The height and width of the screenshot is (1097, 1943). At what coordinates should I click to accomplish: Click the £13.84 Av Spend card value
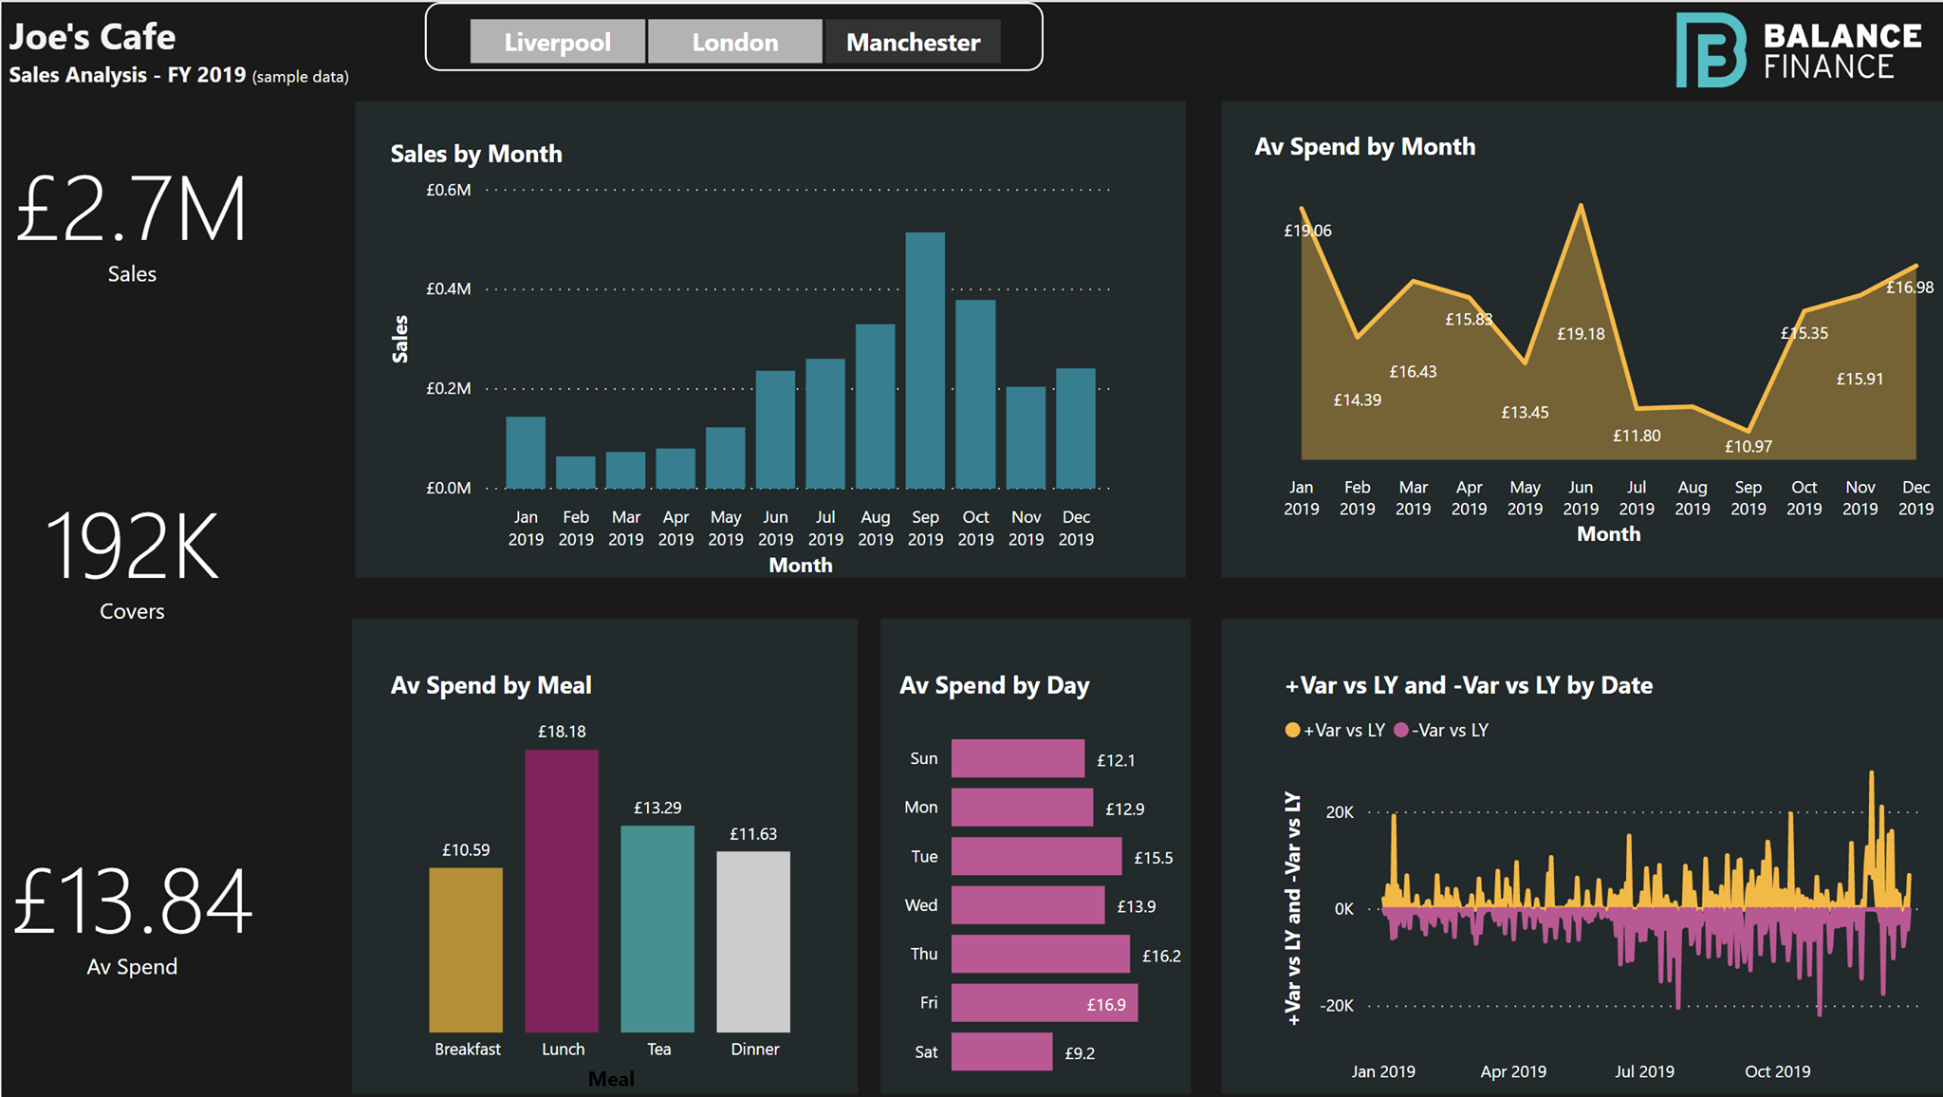tap(132, 902)
